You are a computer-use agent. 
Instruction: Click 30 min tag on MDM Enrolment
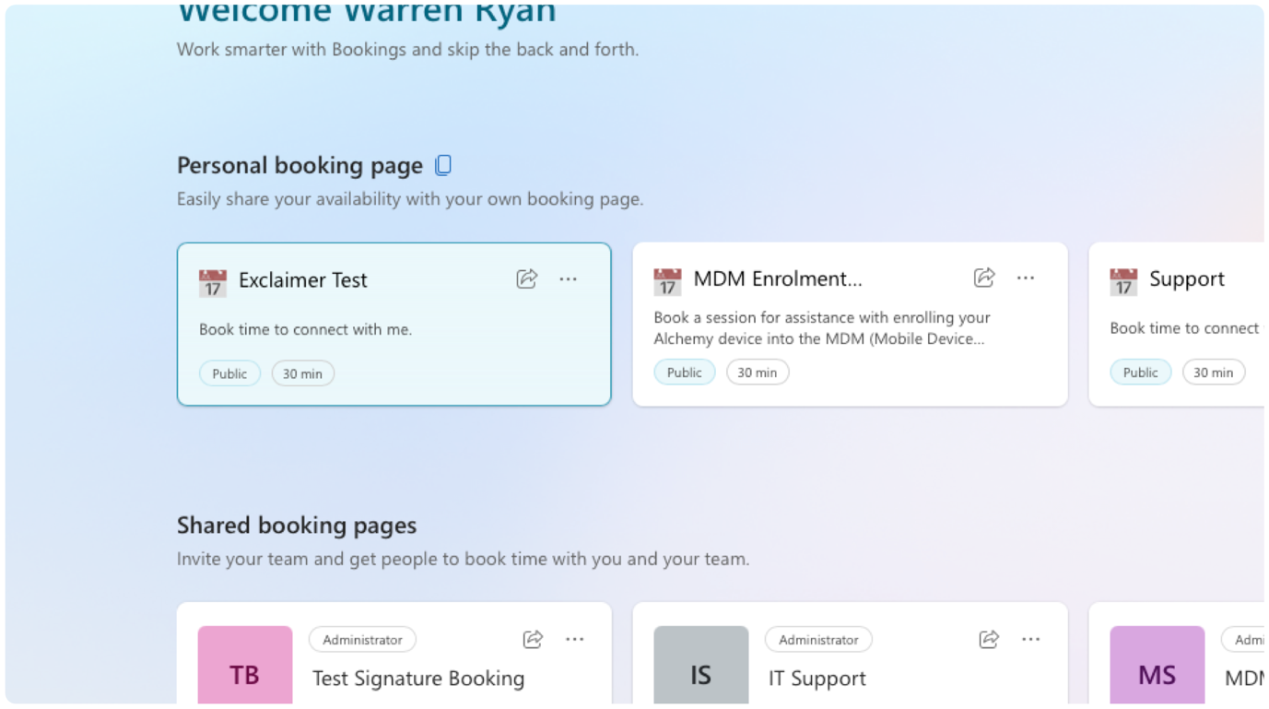click(x=758, y=372)
